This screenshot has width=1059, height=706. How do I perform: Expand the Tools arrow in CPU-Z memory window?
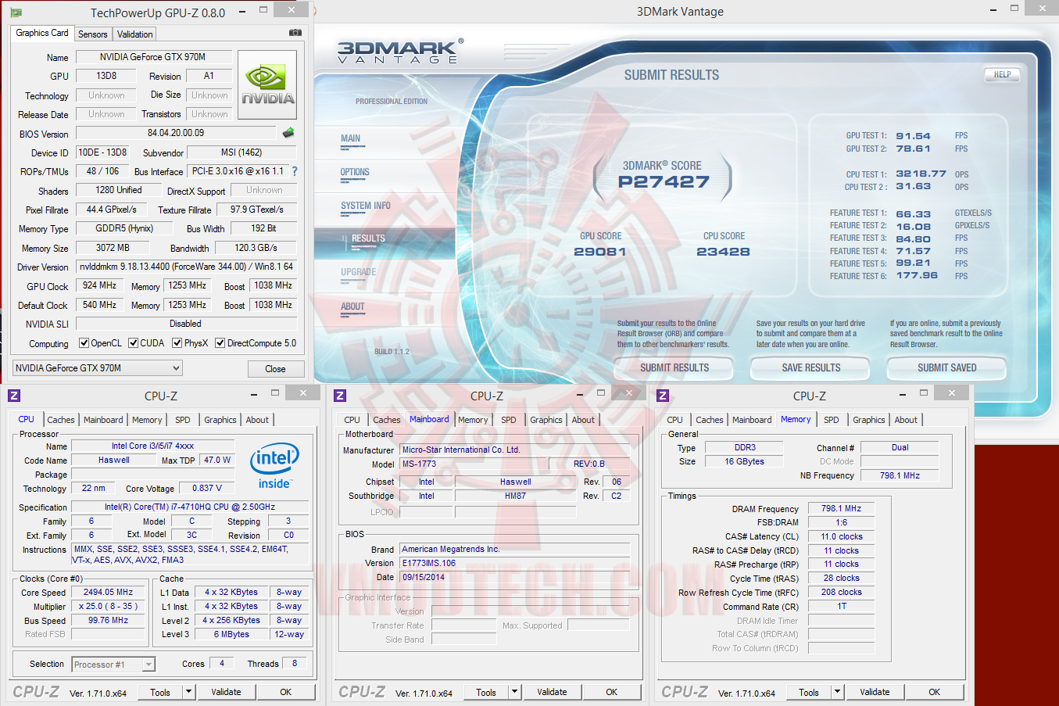click(x=837, y=692)
